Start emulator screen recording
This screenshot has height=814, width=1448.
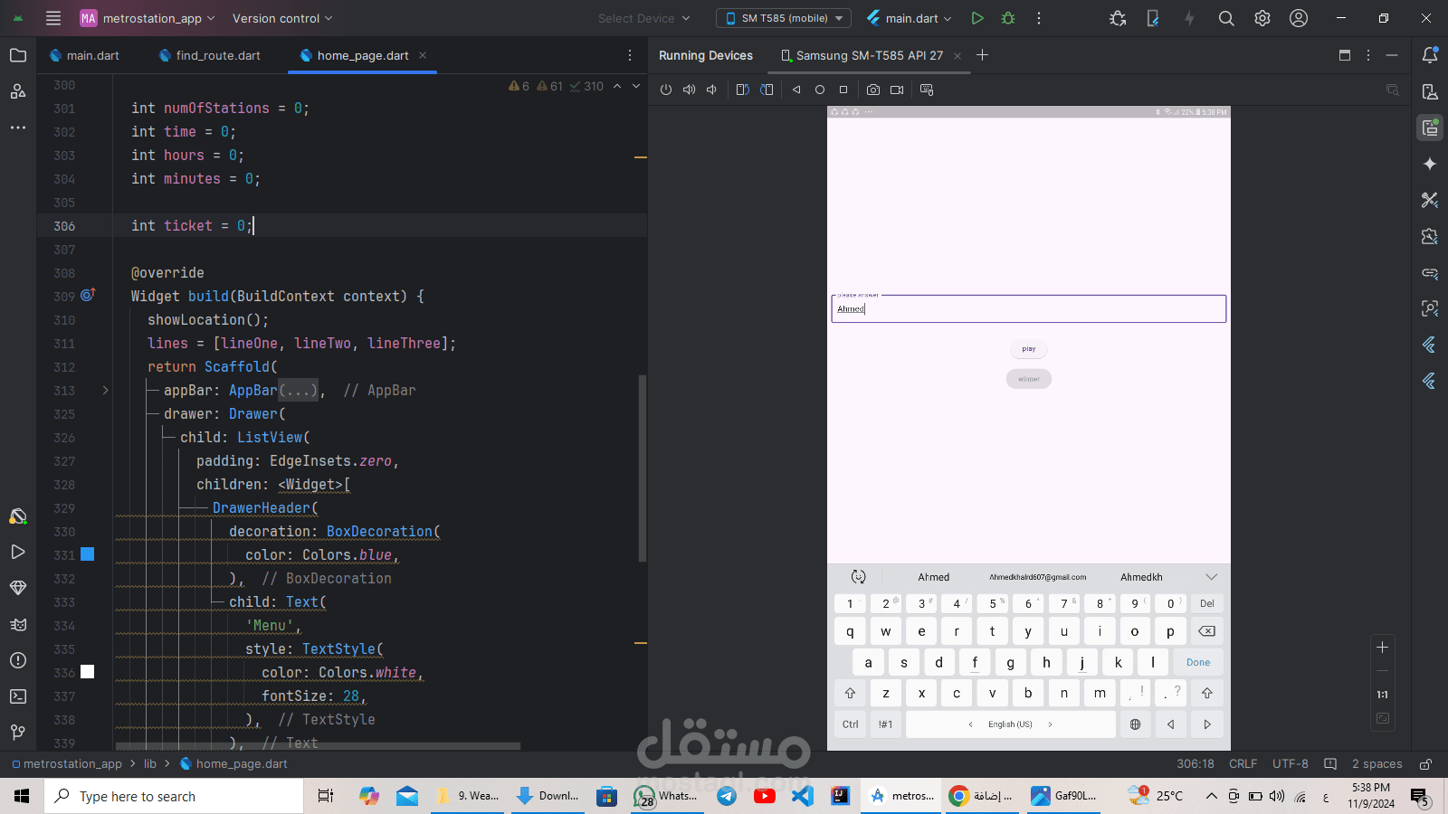pos(897,90)
